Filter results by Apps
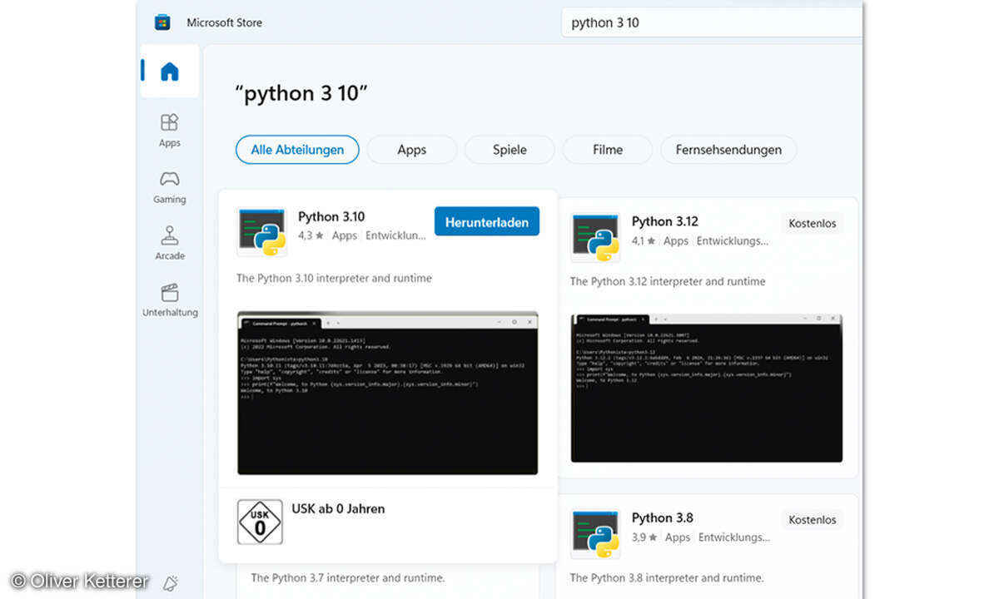This screenshot has width=999, height=599. point(412,150)
